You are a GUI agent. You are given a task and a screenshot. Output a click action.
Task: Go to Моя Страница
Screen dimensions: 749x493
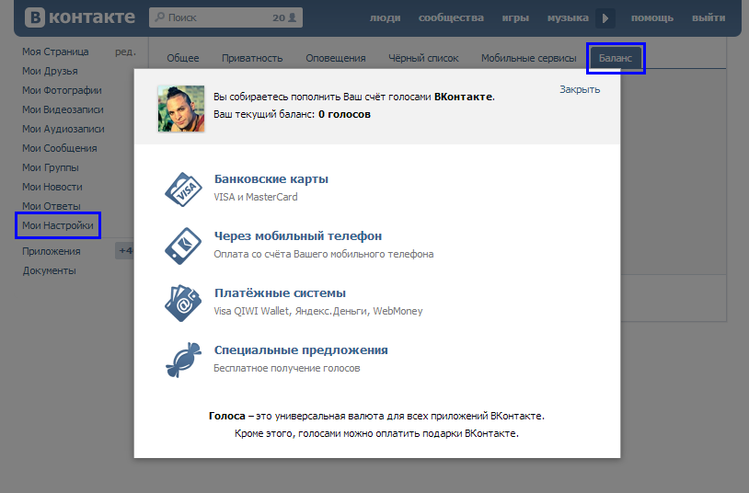click(55, 52)
